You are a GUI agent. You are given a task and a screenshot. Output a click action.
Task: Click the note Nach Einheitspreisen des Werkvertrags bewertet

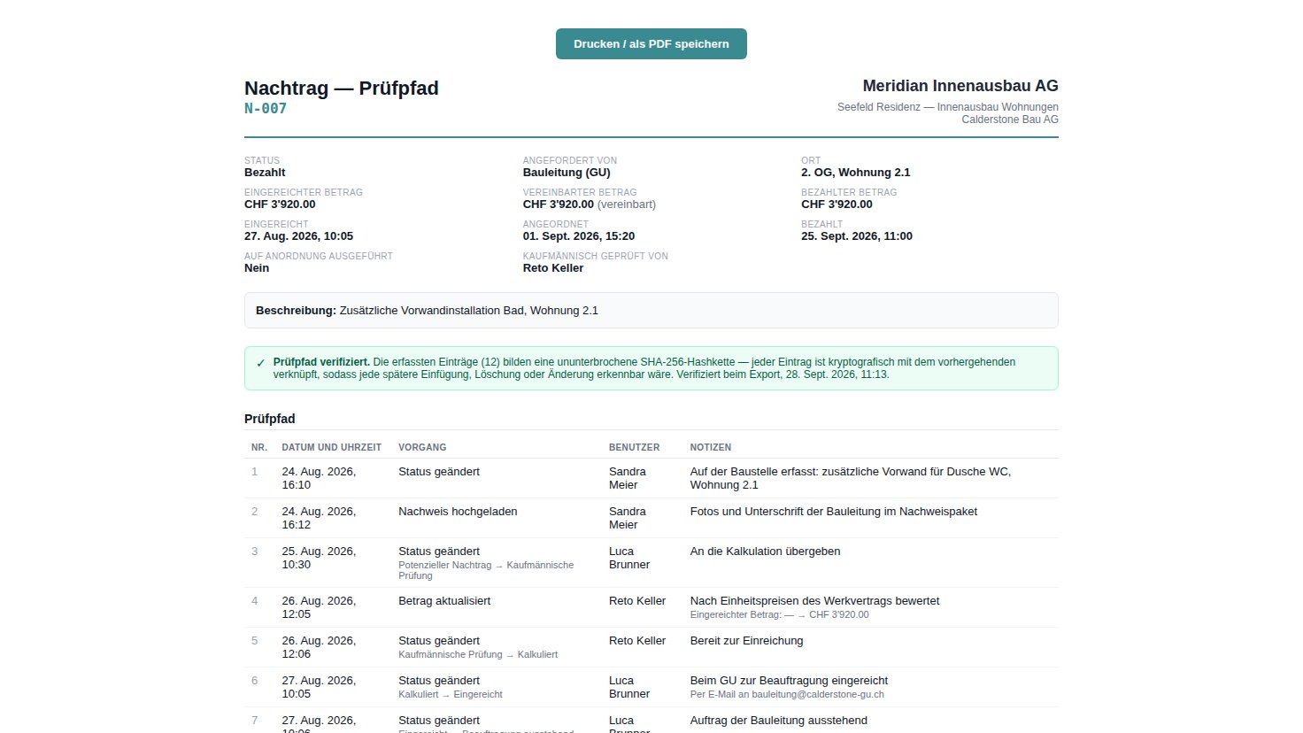point(815,601)
